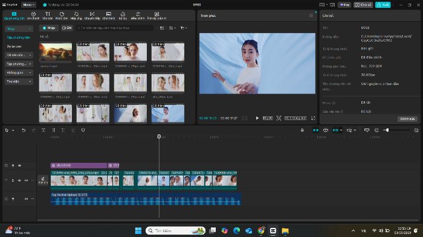Open the Âm thanh (audio) panel
The image size is (423, 237).
tap(33, 16)
